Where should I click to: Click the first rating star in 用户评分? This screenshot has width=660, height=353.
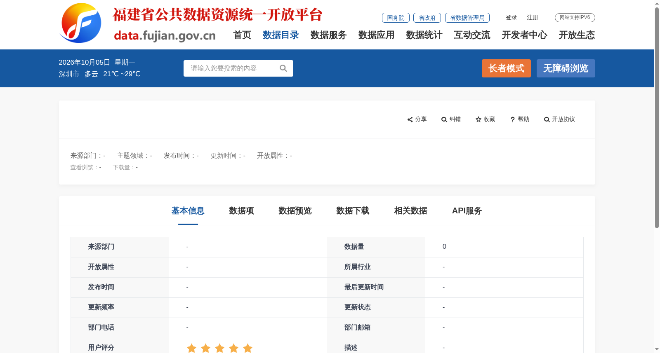tap(191, 348)
